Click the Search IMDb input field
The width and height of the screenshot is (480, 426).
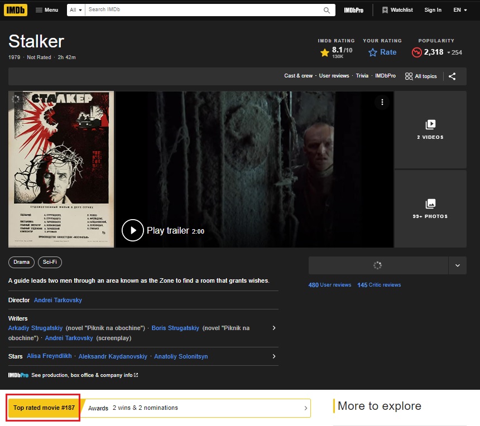coord(204,10)
